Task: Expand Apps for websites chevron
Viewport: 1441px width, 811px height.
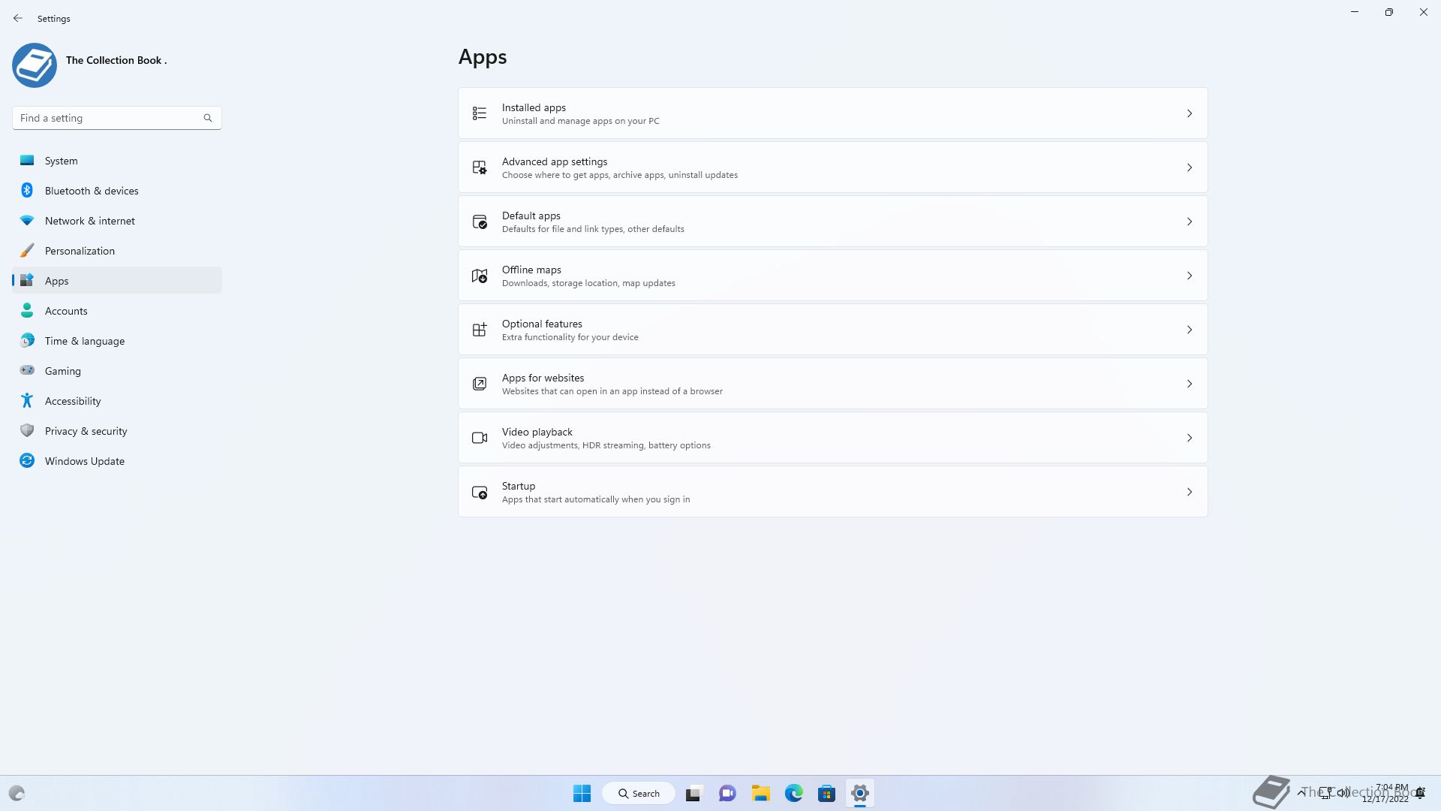Action: tap(1189, 384)
